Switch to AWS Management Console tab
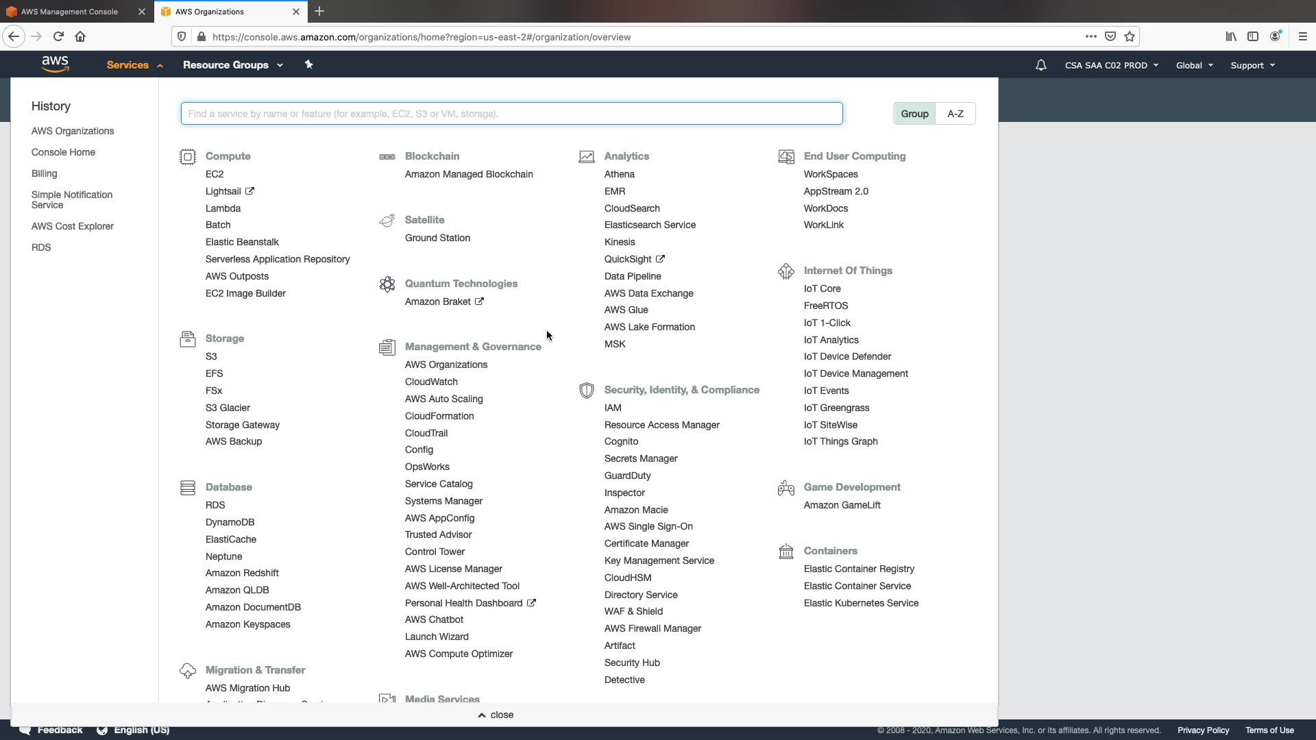The width and height of the screenshot is (1316, 740). [69, 12]
